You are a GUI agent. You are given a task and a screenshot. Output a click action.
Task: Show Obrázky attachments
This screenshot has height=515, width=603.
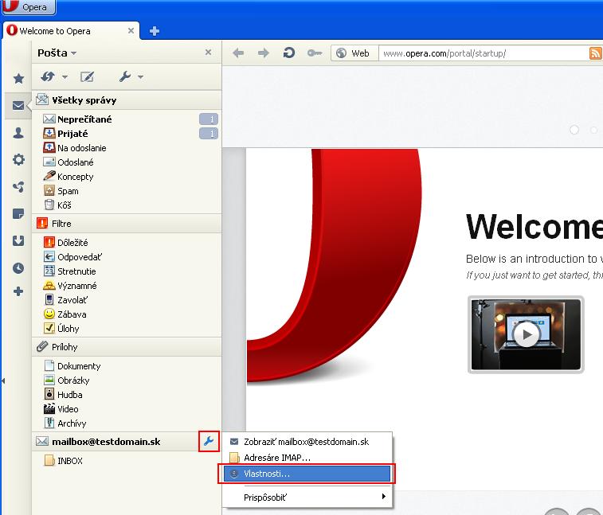point(127,380)
